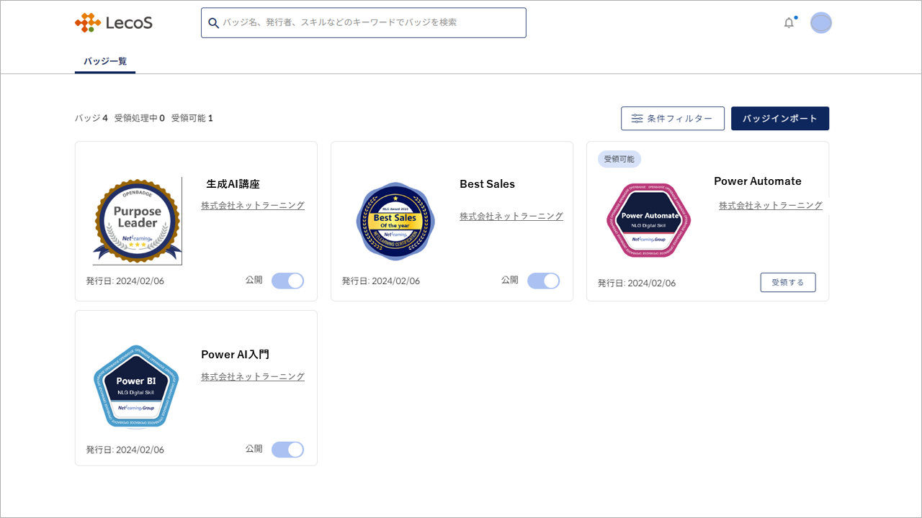
Task: Toggle 公開 switch for Power AI入門
Action: tap(287, 450)
